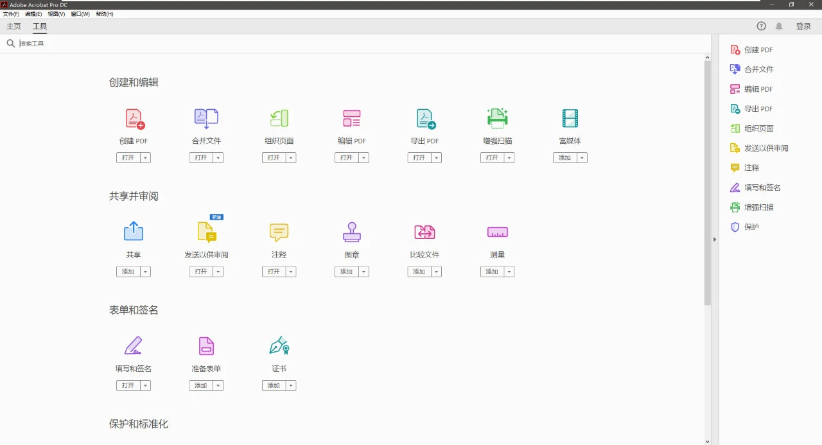
Task: Click the 证书 pen icon
Action: click(279, 346)
